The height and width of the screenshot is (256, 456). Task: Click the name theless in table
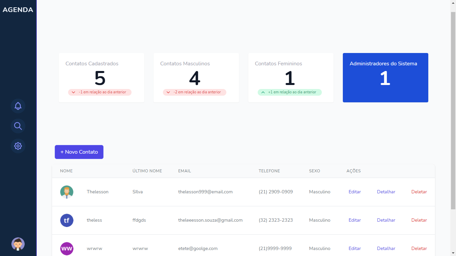(x=94, y=220)
